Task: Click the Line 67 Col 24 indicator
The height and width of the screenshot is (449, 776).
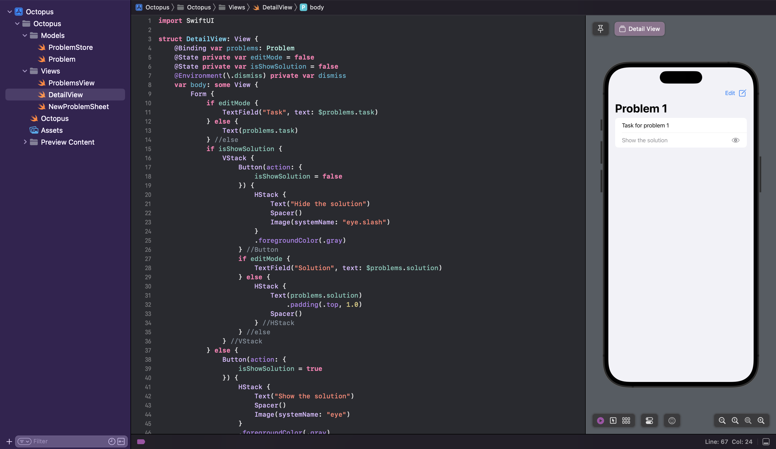Action: [x=729, y=442]
